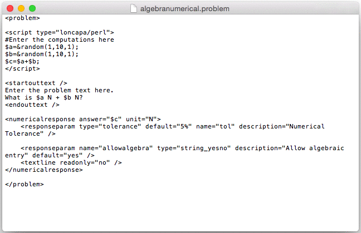
Task: Click the script type="loncapa/perl" line
Action: click(60, 32)
